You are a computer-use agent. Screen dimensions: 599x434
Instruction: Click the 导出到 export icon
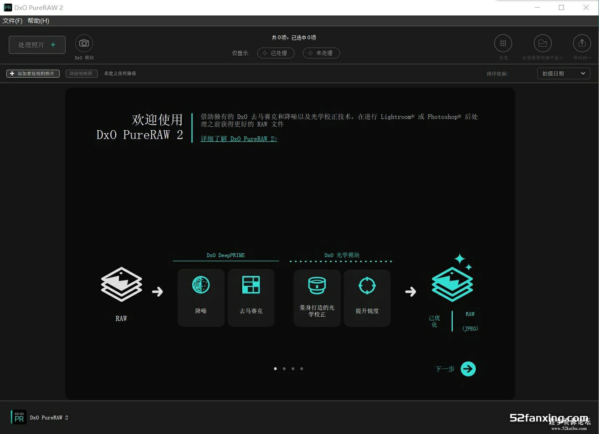click(582, 43)
